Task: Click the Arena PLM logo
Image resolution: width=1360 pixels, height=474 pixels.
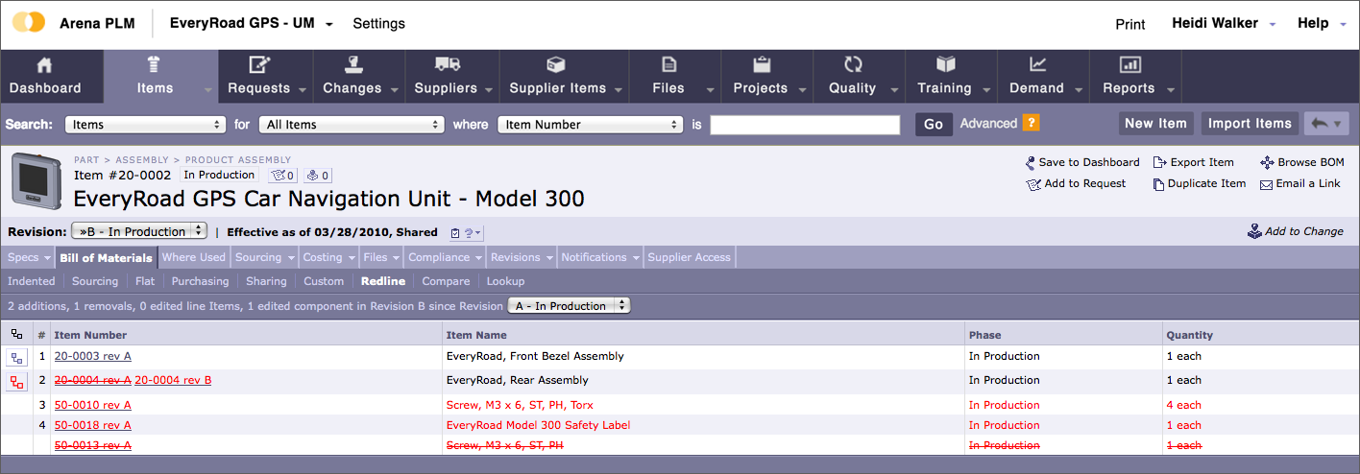Action: 29,22
